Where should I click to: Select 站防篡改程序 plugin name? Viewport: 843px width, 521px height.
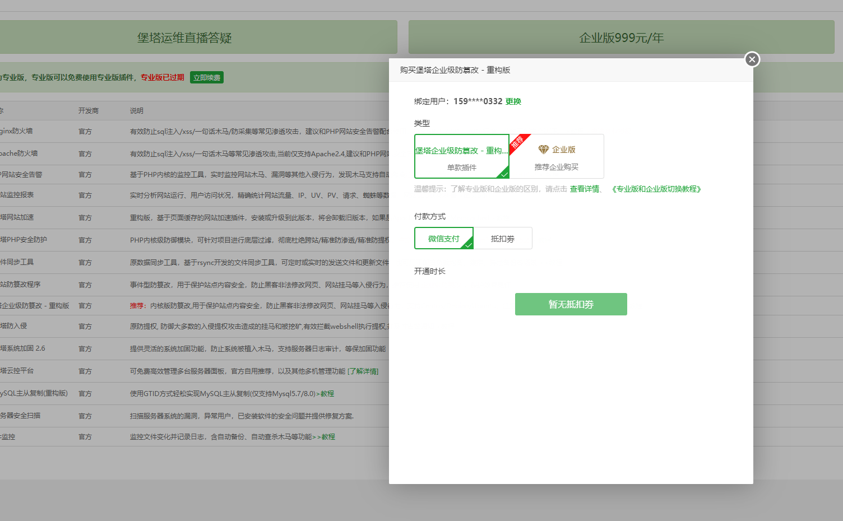[20, 285]
